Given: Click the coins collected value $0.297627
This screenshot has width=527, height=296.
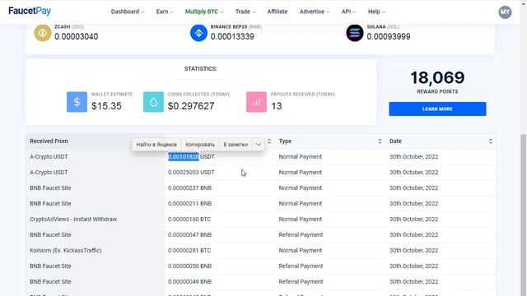Looking at the screenshot, I should click(x=191, y=106).
